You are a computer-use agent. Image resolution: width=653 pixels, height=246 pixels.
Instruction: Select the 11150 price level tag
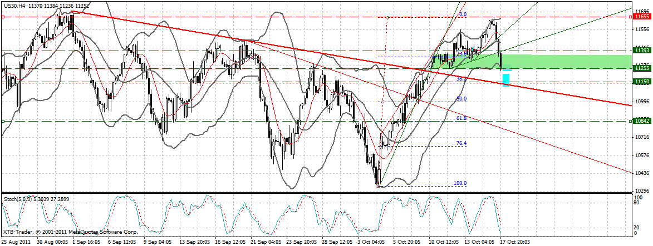click(x=641, y=82)
